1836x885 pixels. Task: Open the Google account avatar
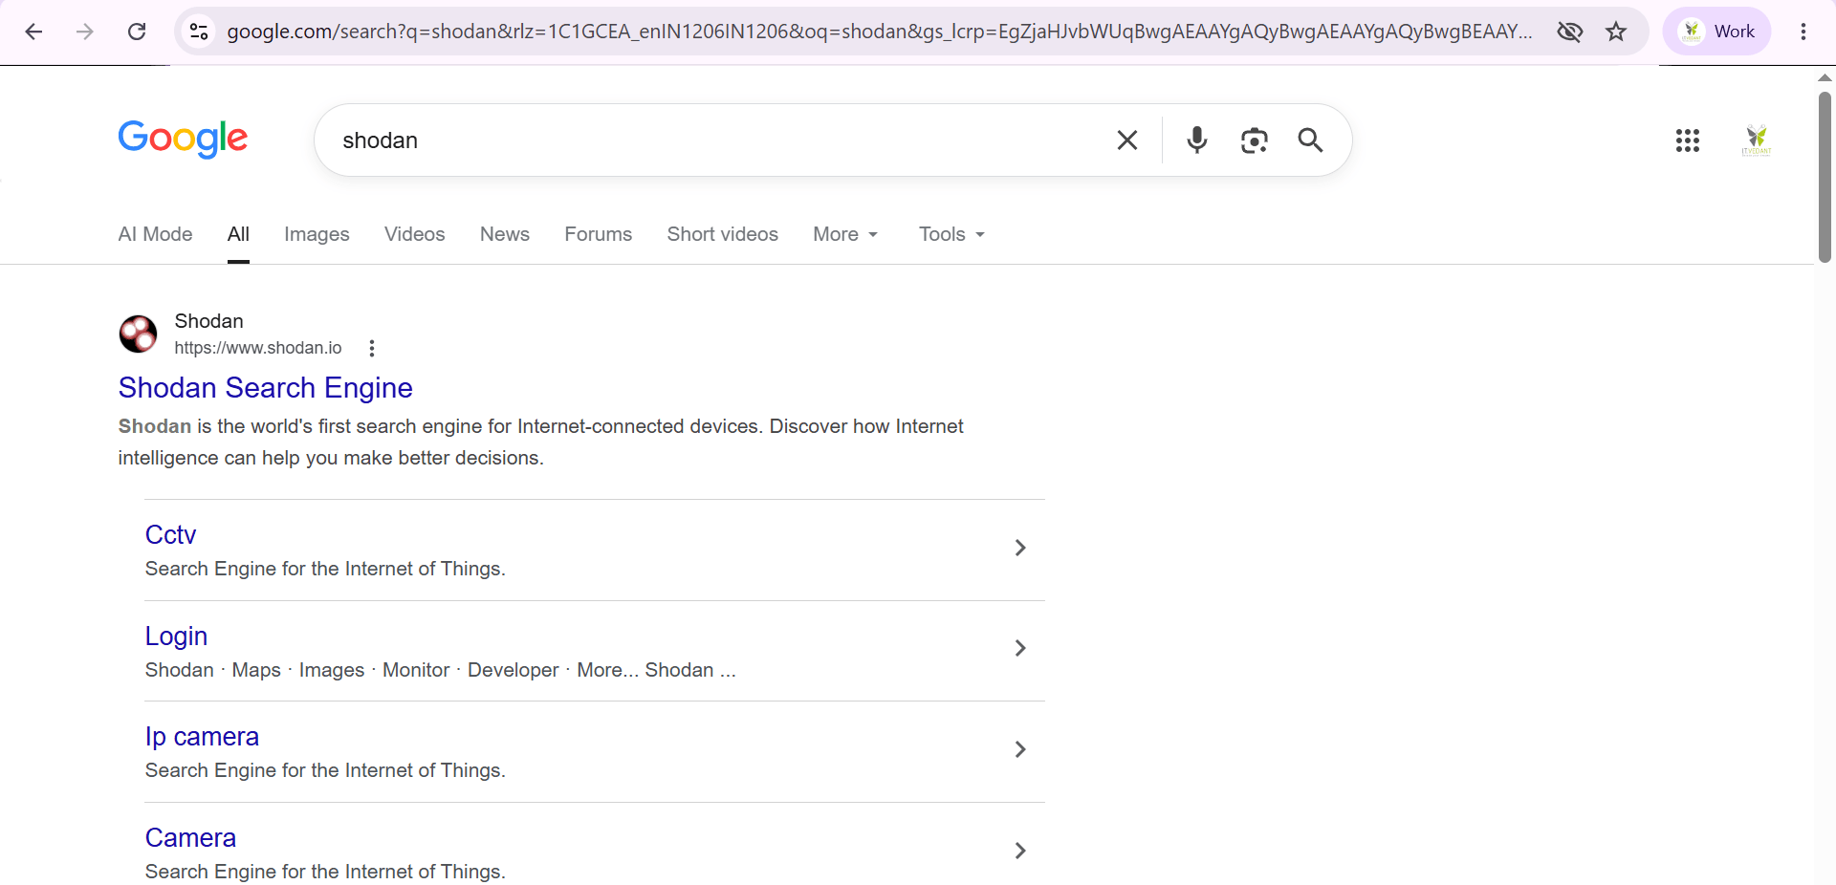click(1757, 140)
